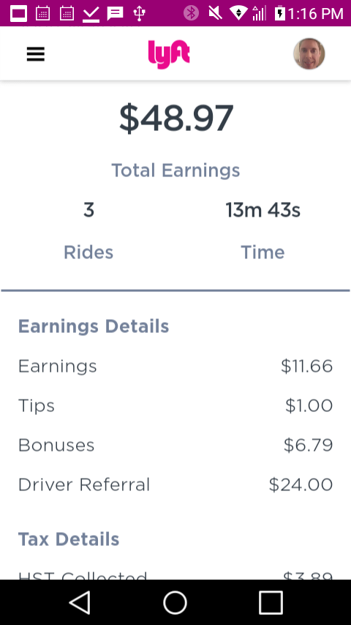Select the $48.97 total earnings amount
The height and width of the screenshot is (625, 351).
176,119
